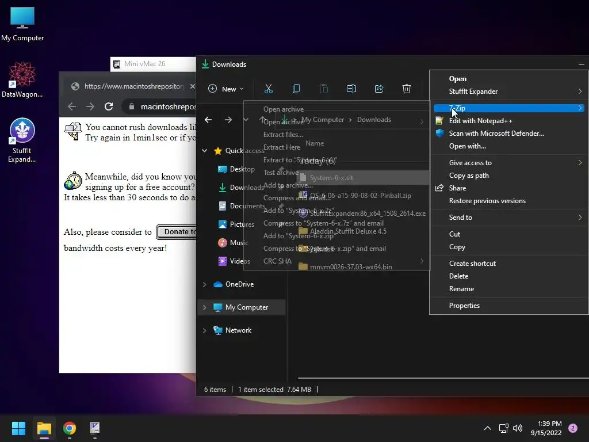Screen dimensions: 589x442
Task: Choose Open with... in context menu
Action: 508,146
